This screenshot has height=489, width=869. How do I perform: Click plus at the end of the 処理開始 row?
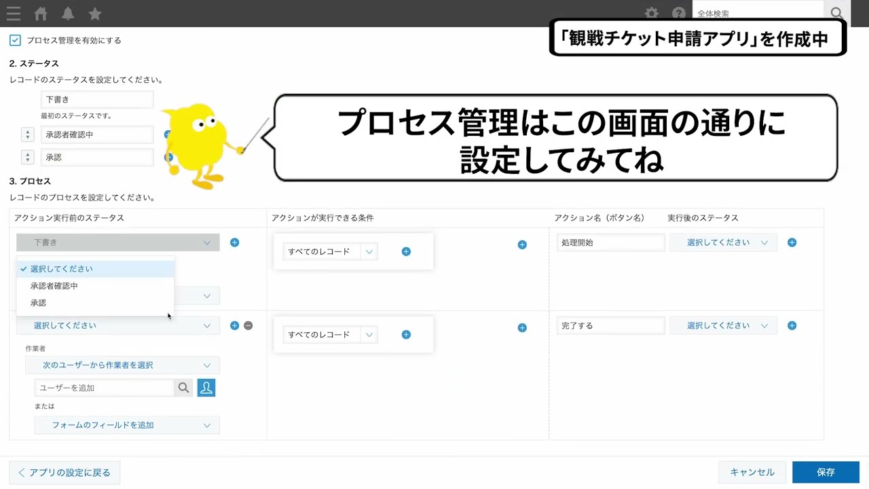(792, 242)
